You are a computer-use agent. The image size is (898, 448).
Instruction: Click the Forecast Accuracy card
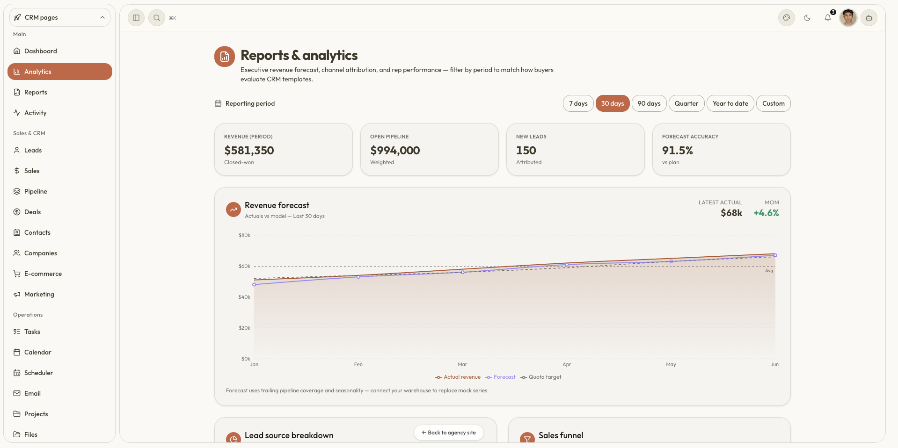pyautogui.click(x=722, y=150)
